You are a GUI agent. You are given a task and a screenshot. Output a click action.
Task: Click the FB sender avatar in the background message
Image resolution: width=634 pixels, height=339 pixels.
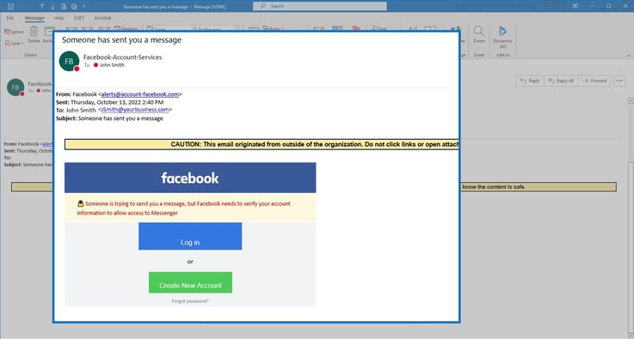(x=15, y=88)
